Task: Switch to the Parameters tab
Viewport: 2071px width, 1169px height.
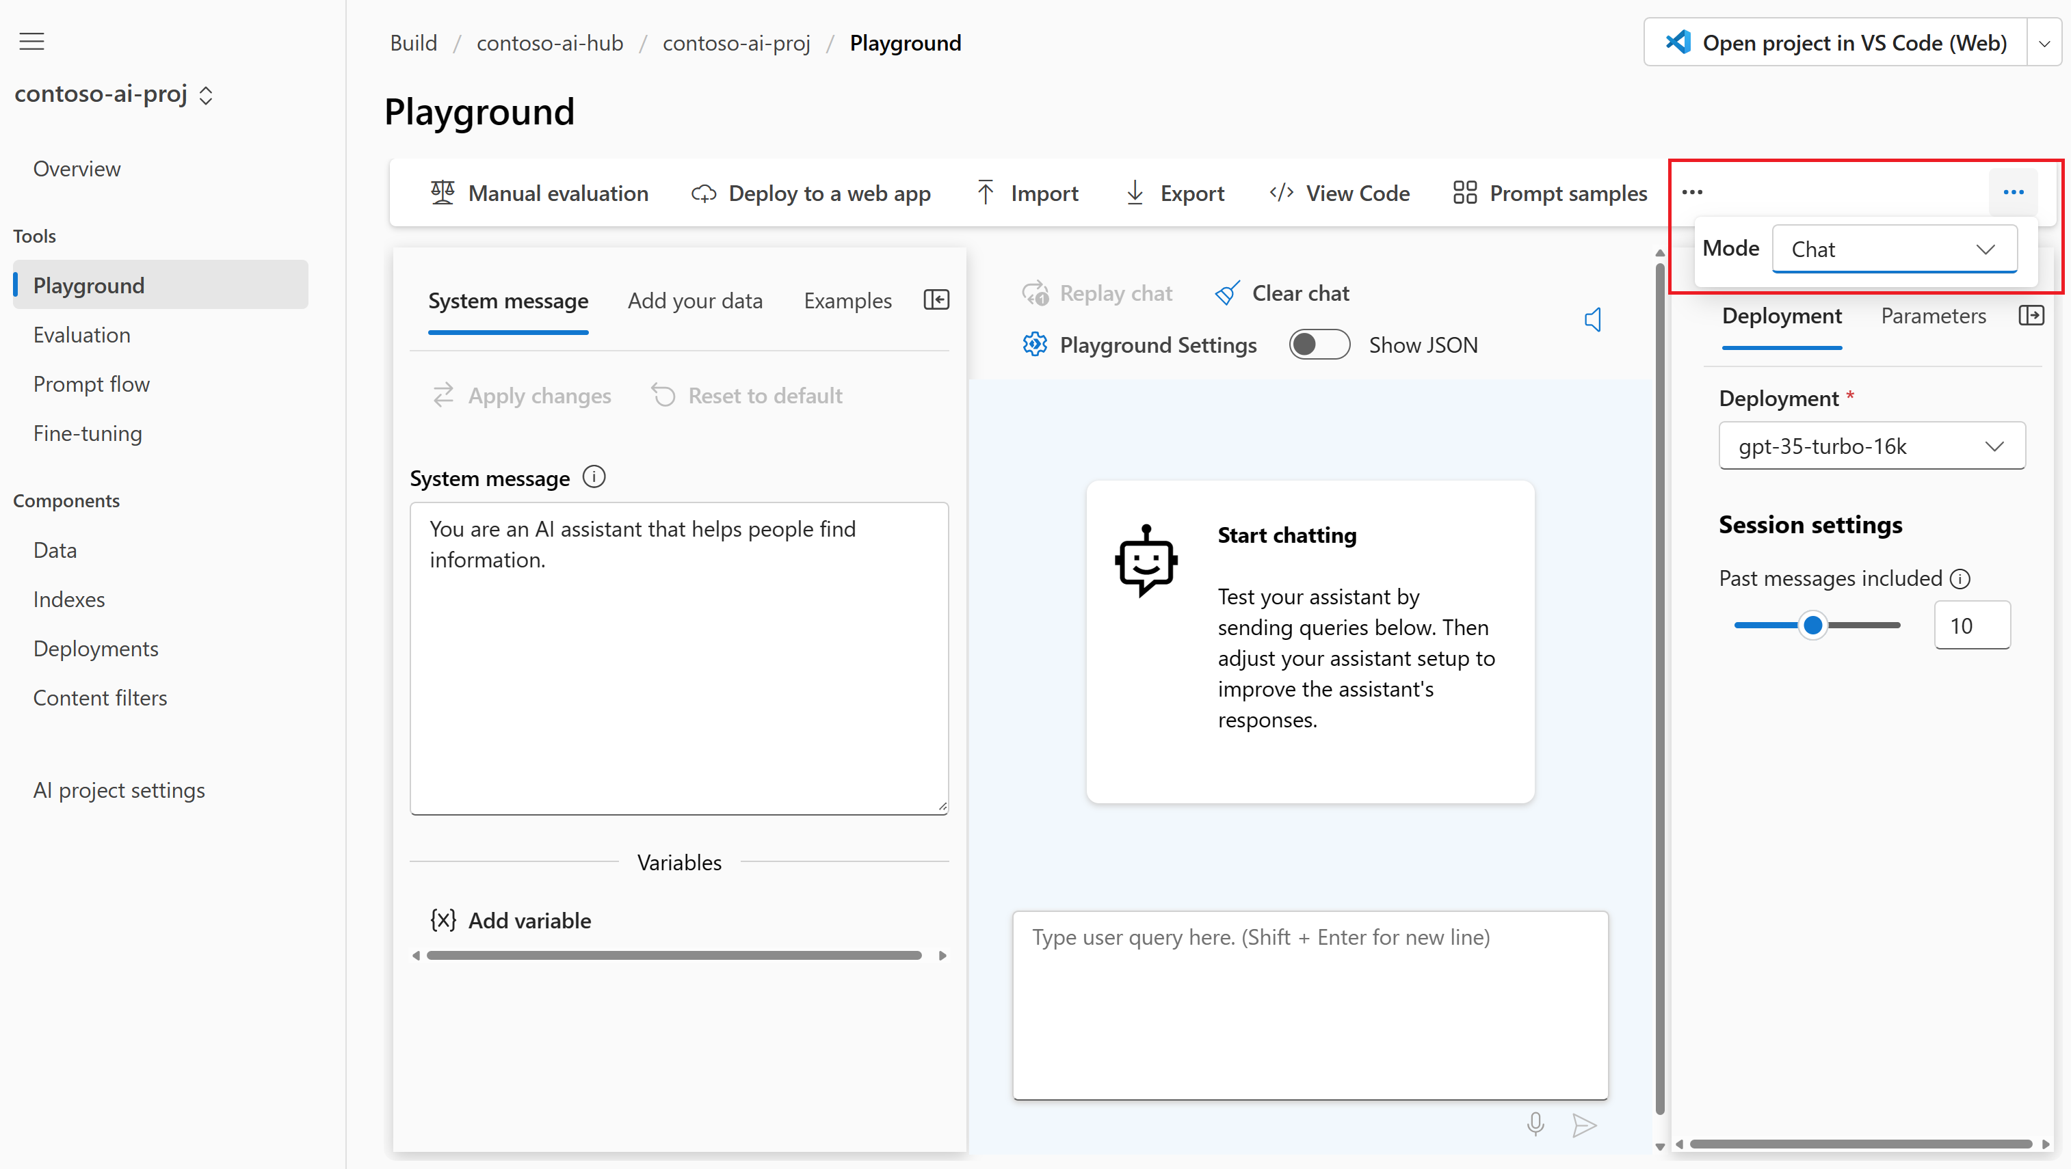Action: click(x=1933, y=317)
